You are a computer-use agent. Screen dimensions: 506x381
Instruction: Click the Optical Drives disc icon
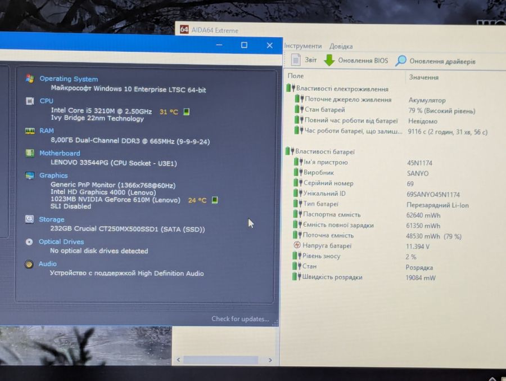point(29,242)
